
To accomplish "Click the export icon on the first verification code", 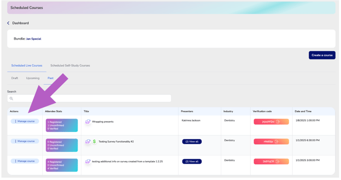I will click(278, 122).
